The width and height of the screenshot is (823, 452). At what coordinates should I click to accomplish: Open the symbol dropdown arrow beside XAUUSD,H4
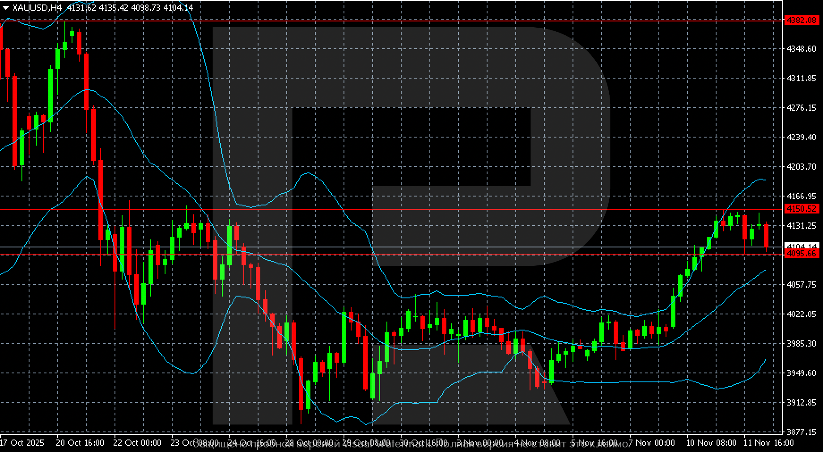coord(5,7)
